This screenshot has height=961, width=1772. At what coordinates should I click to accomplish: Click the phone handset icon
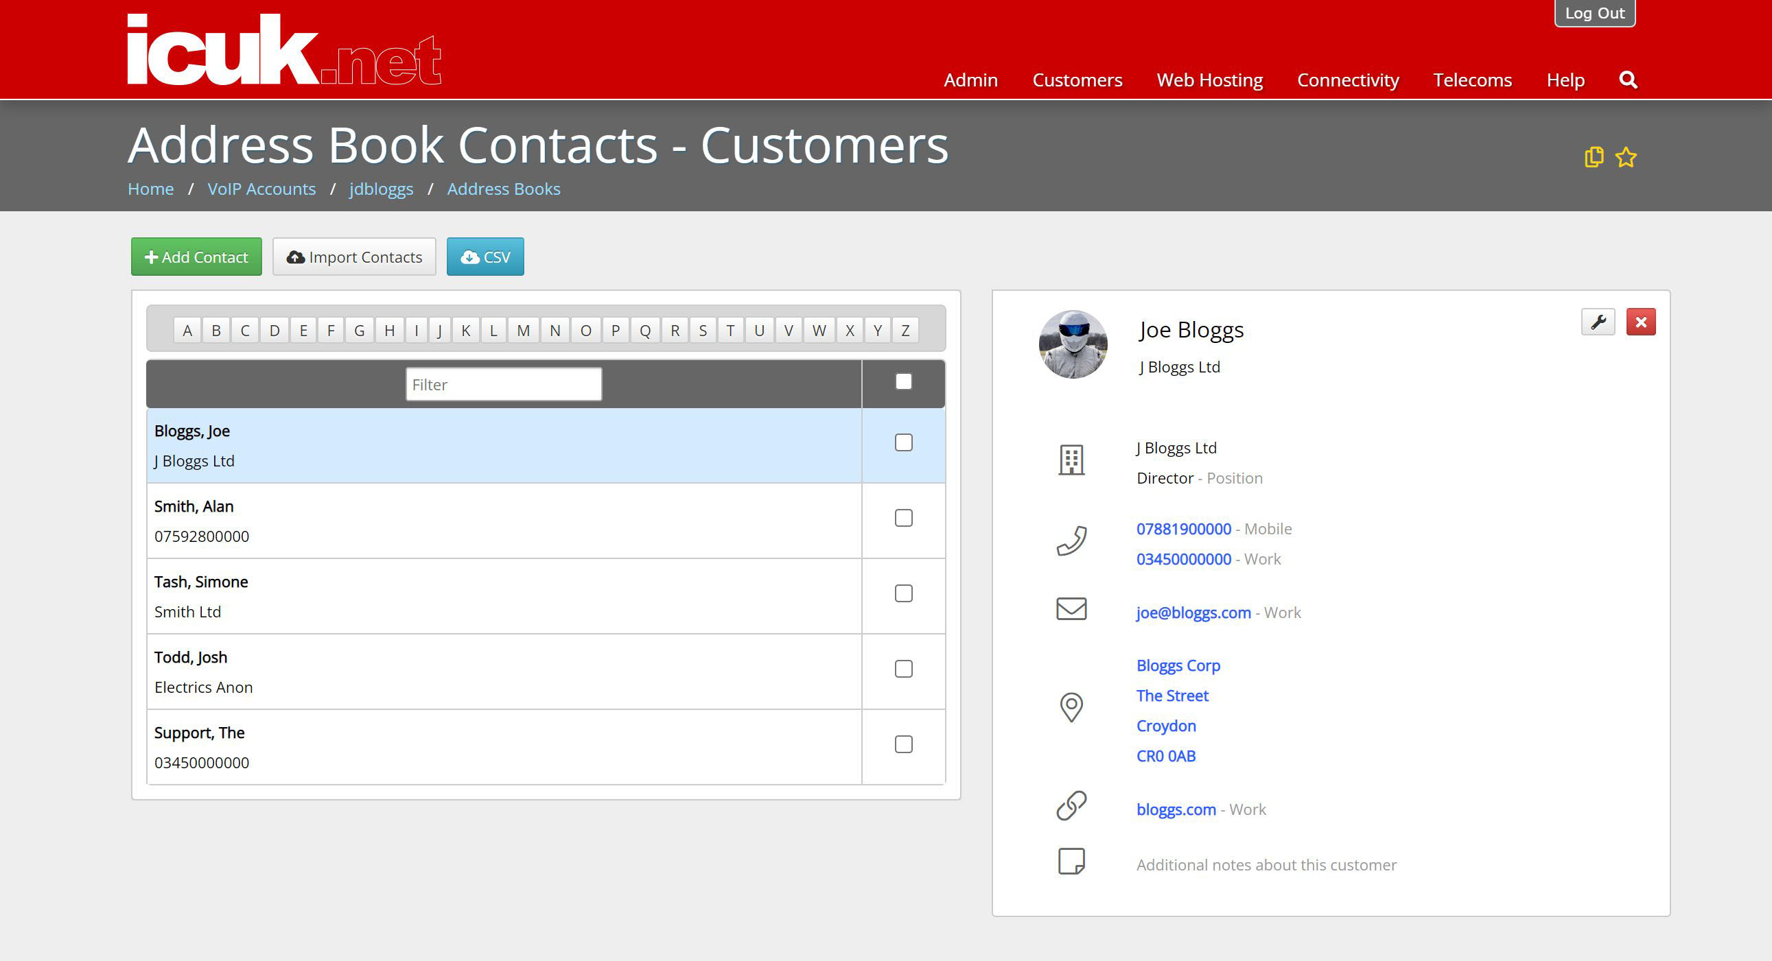pyautogui.click(x=1071, y=541)
